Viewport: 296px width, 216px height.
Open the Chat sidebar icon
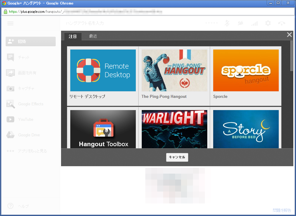tap(10, 57)
